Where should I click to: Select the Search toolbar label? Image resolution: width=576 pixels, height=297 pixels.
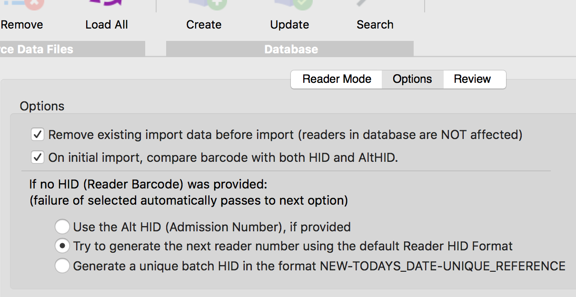tap(375, 25)
